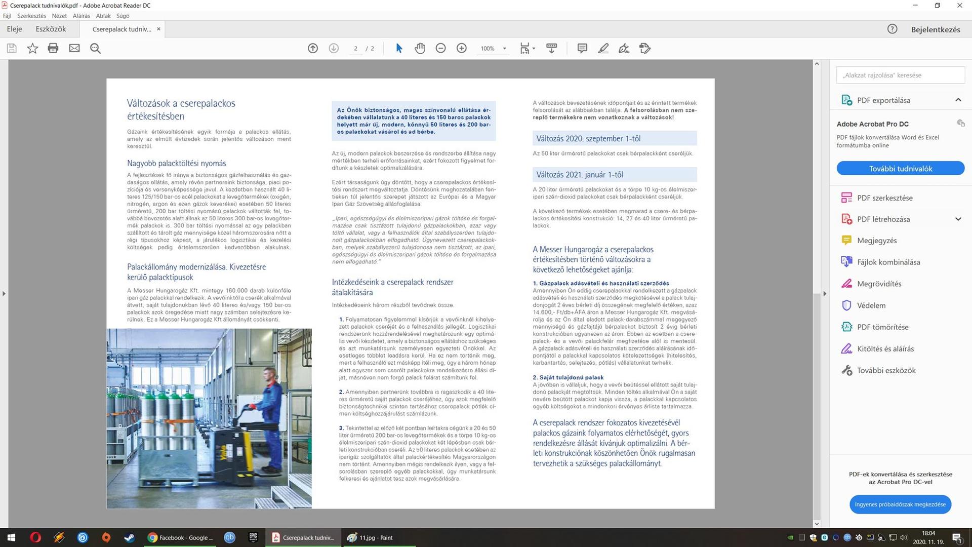The width and height of the screenshot is (972, 547).
Task: Open PDF tömörítése tool
Action: (x=882, y=327)
